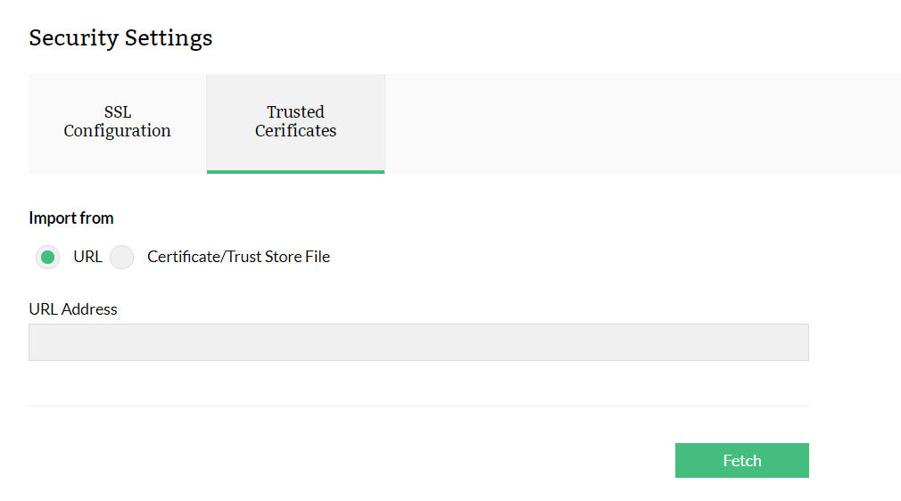Click the horizontal divider above Fetch
Viewport: 901px width, 501px height.
418,406
